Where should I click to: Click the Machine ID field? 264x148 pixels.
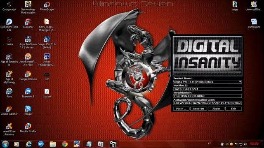coord(207,89)
